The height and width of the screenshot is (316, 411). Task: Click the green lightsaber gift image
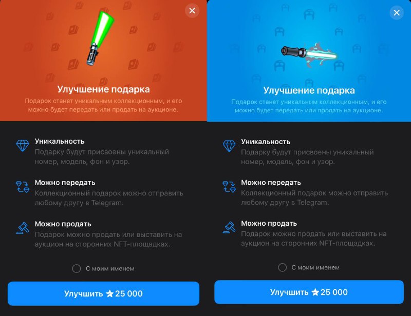pyautogui.click(x=100, y=37)
